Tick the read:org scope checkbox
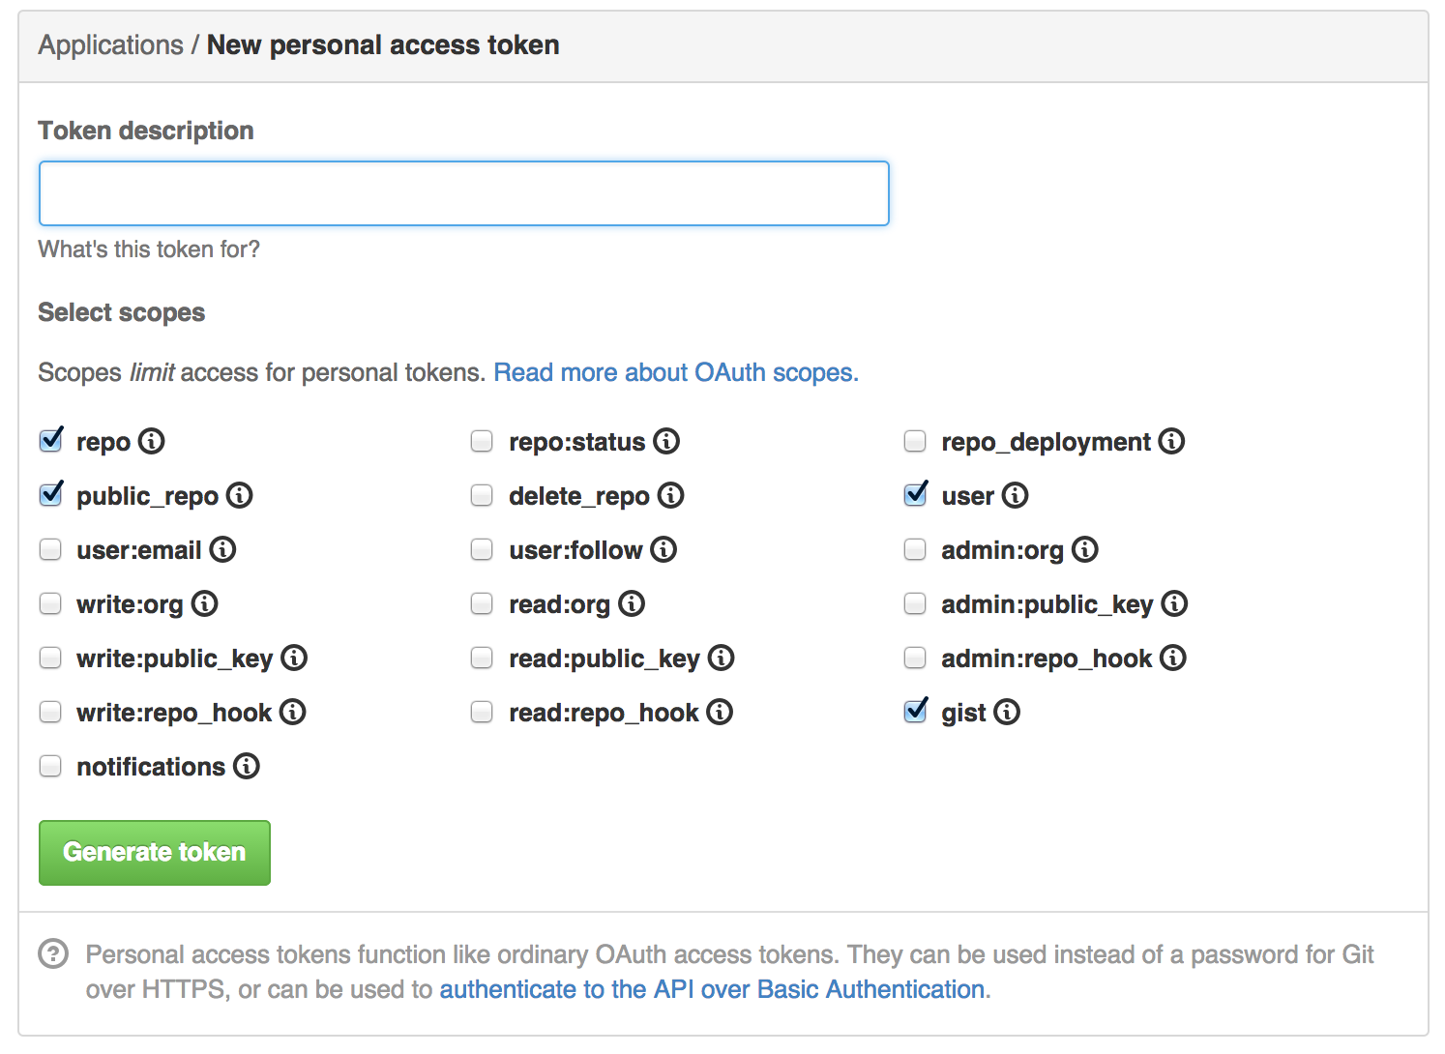The image size is (1445, 1054). 482,603
